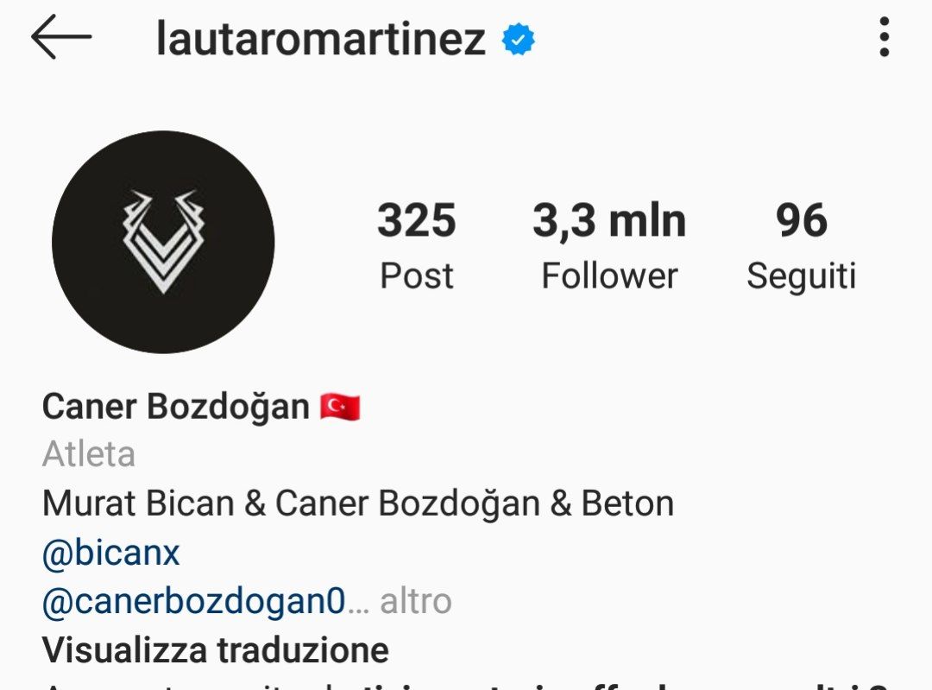The image size is (932, 690).
Task: Tap the Atleta category label
Action: [89, 454]
